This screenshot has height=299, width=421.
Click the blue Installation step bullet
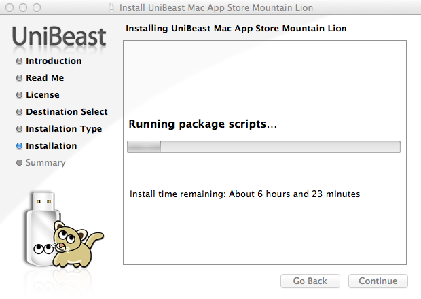(20, 146)
